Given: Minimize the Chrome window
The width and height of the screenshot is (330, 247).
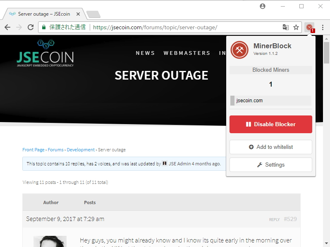Looking at the screenshot, I should (282, 6).
